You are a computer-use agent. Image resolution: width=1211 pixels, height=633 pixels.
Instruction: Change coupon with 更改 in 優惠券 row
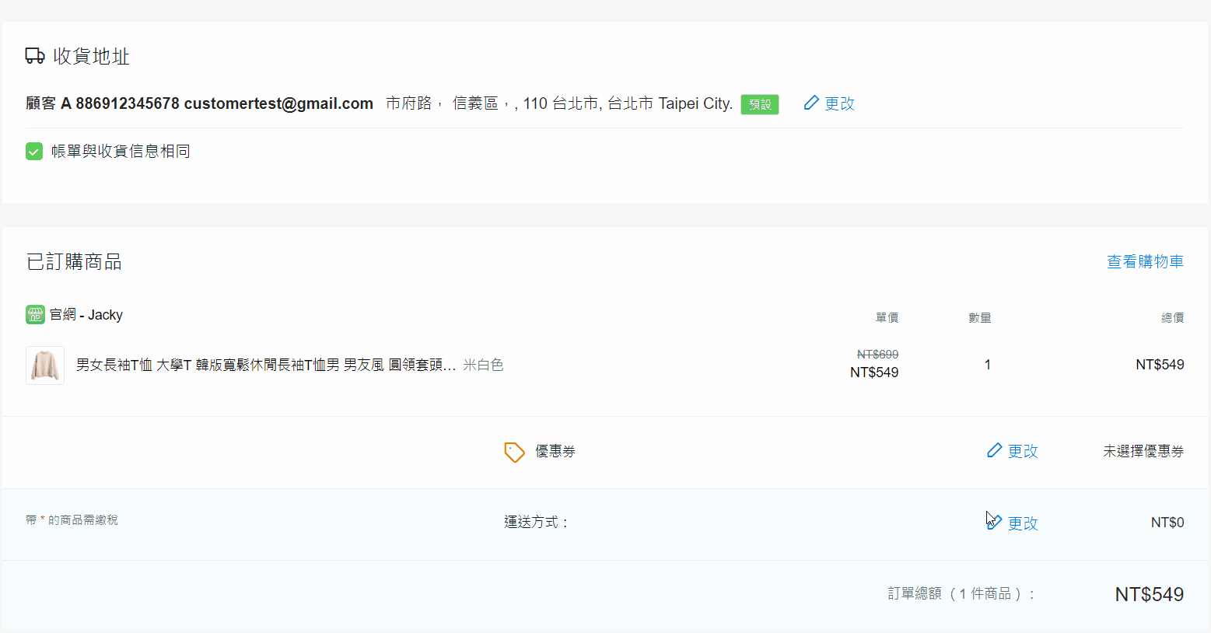(x=1023, y=451)
